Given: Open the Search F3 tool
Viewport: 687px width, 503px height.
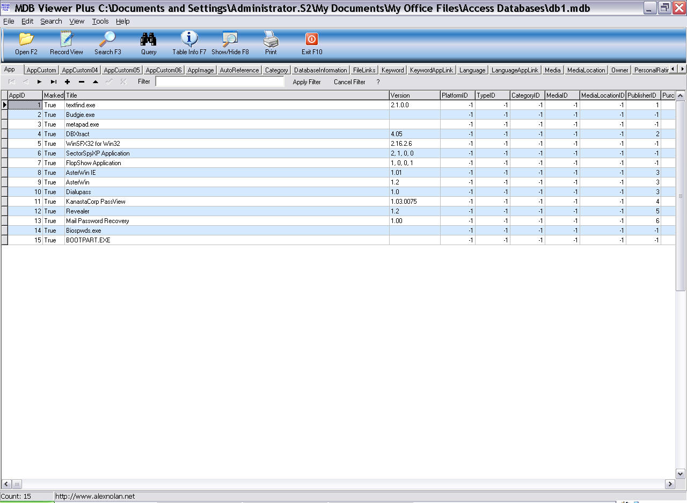Looking at the screenshot, I should point(108,43).
